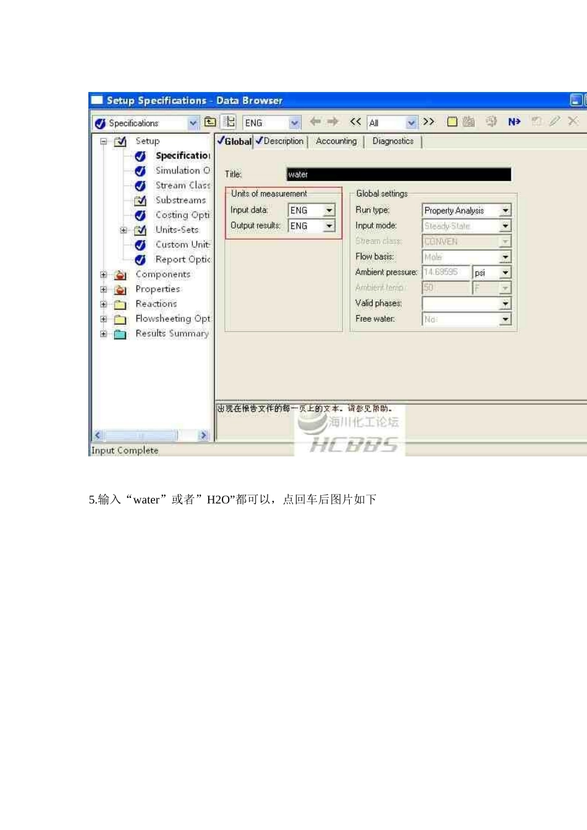Image resolution: width=587 pixels, height=830 pixels.
Task: Click the greyed new object toolbar icon
Action: point(536,122)
